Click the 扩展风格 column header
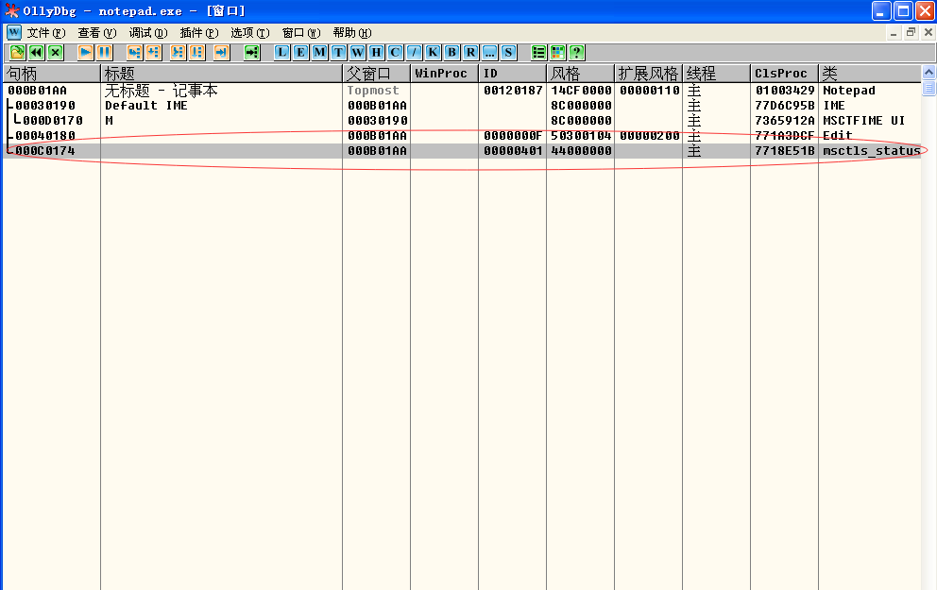937x590 pixels. pos(649,74)
